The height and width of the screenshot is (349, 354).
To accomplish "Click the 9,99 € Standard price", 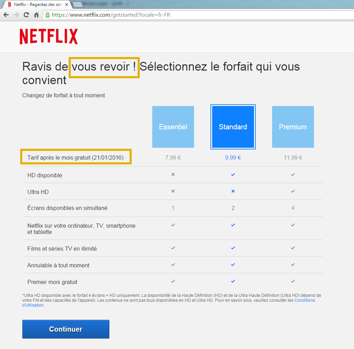I will [233, 157].
